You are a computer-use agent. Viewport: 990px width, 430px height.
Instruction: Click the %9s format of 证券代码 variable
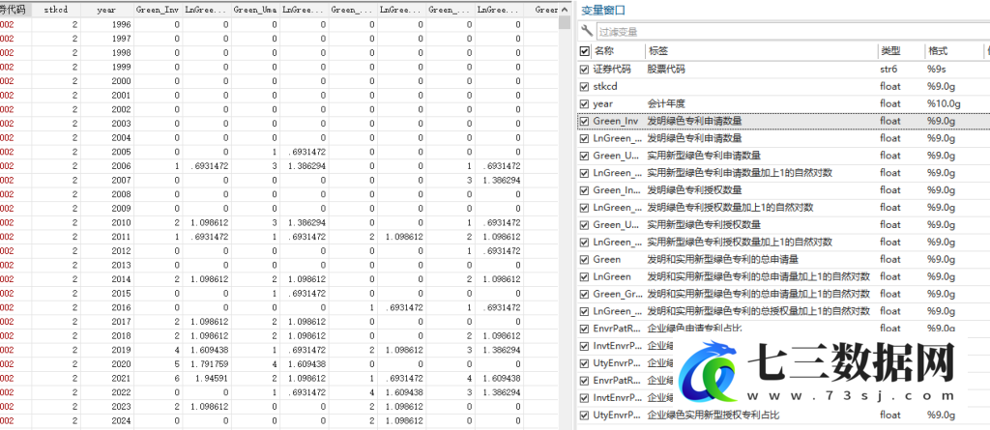tap(936, 69)
